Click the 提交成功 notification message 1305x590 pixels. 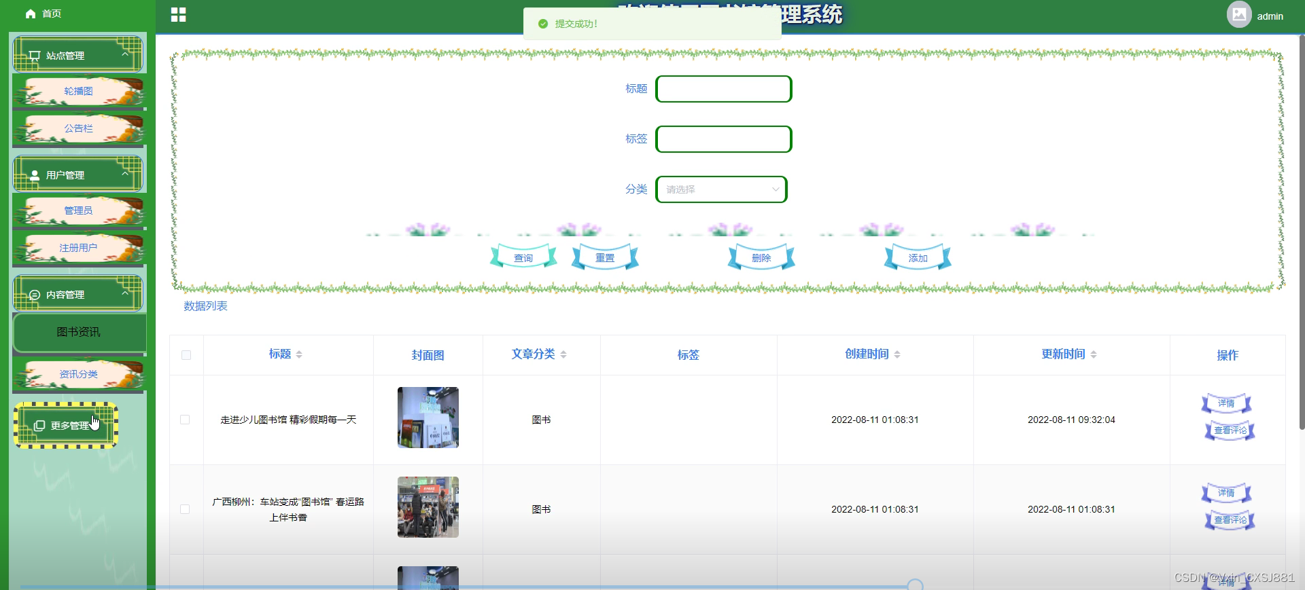[x=652, y=24]
